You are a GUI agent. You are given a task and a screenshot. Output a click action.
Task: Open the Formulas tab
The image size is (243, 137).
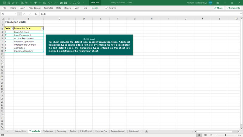pos(48,8)
